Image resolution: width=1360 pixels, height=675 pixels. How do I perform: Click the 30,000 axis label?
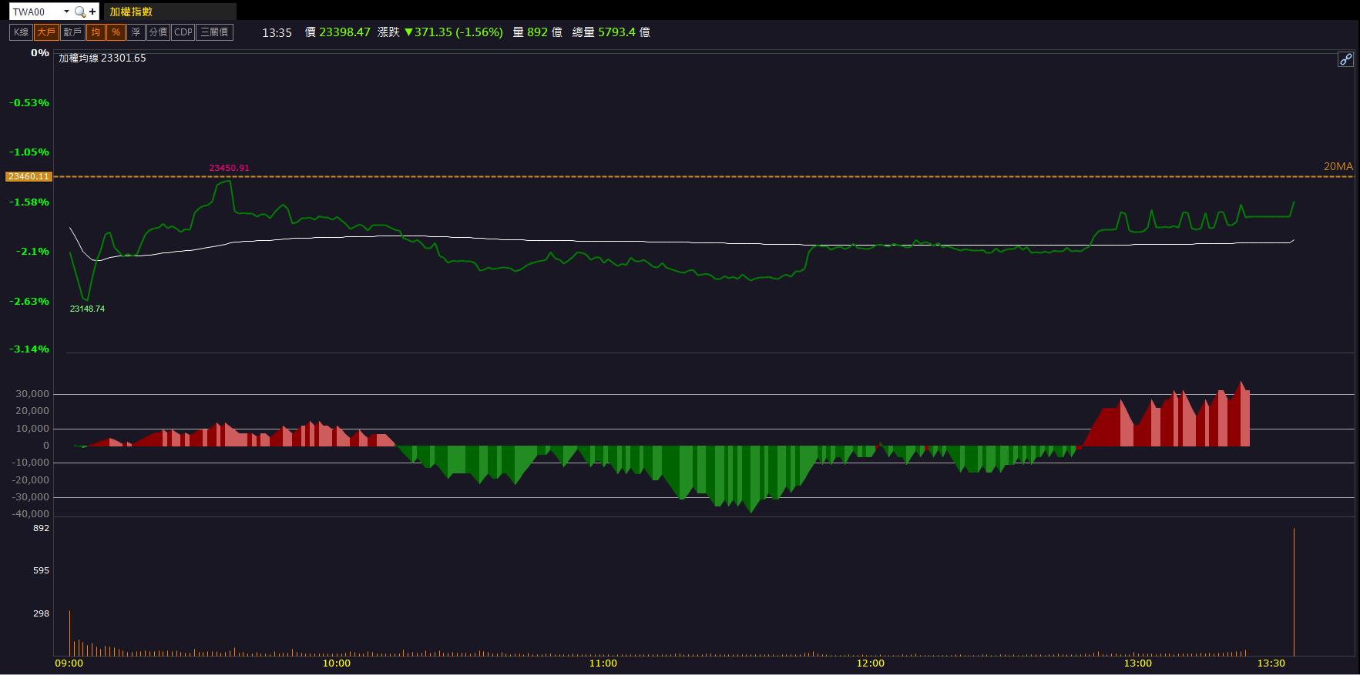tap(34, 394)
